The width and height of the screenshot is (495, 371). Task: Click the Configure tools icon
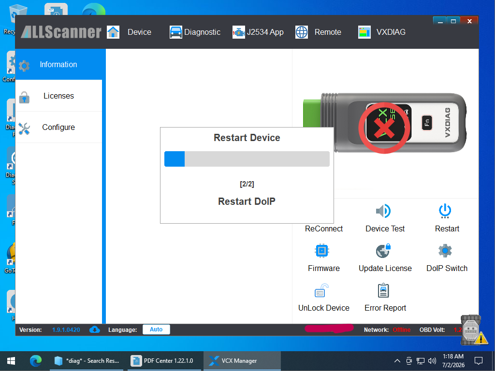tap(24, 128)
